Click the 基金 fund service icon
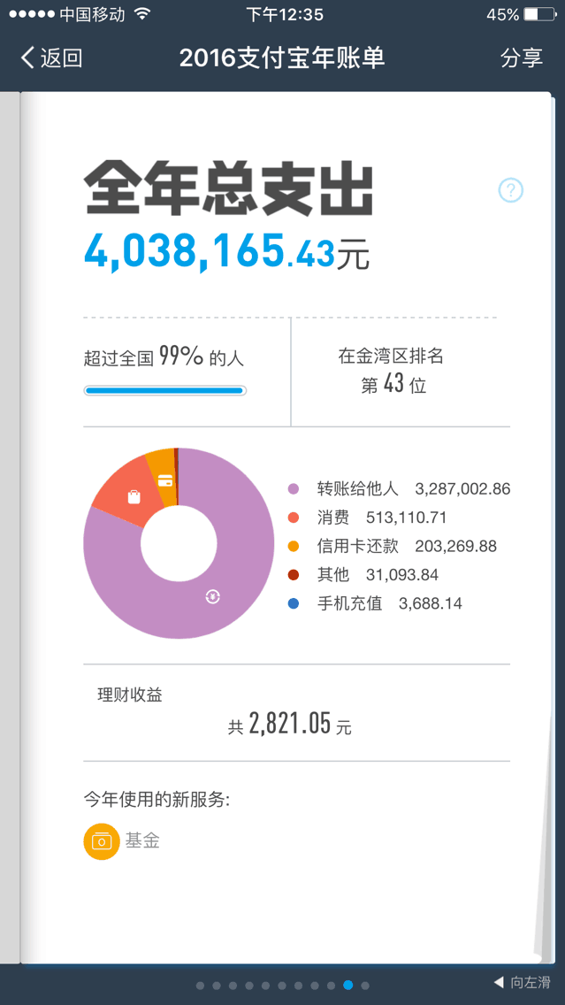 [x=102, y=841]
